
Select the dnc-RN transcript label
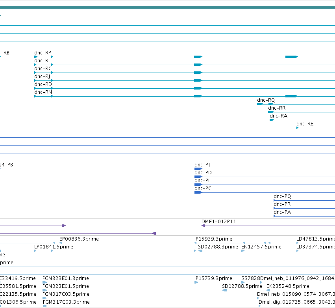pos(43,92)
